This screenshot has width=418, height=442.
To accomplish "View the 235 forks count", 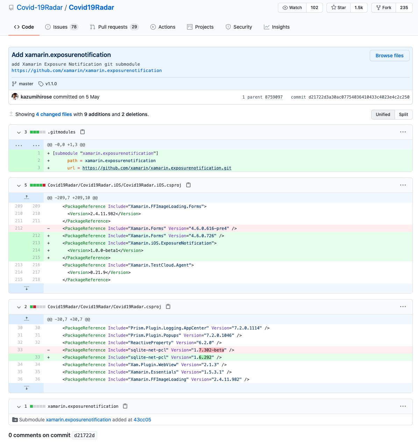I will 404,8.
